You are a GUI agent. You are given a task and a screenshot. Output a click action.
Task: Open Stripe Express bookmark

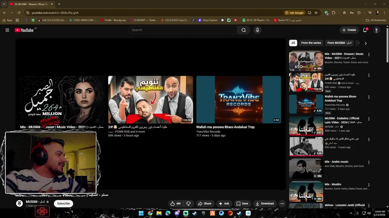click(208, 20)
